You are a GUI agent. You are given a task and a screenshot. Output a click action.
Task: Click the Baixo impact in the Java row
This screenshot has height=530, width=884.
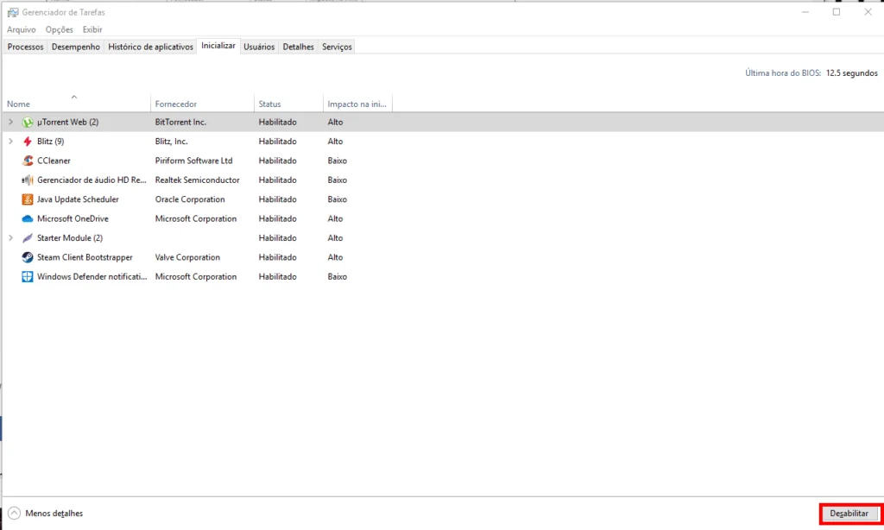point(338,199)
